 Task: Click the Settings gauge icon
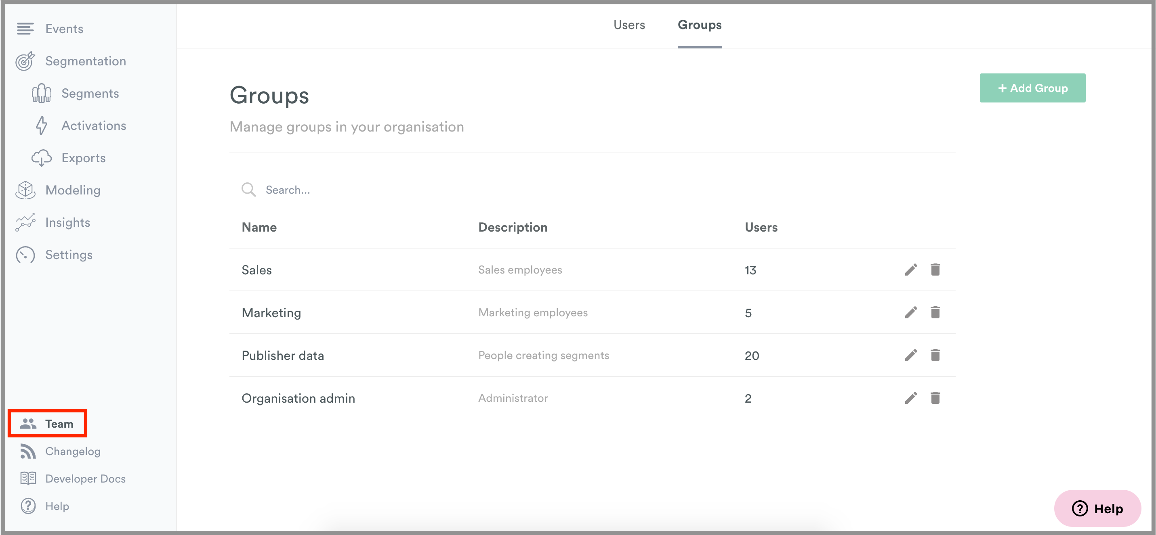click(x=25, y=255)
